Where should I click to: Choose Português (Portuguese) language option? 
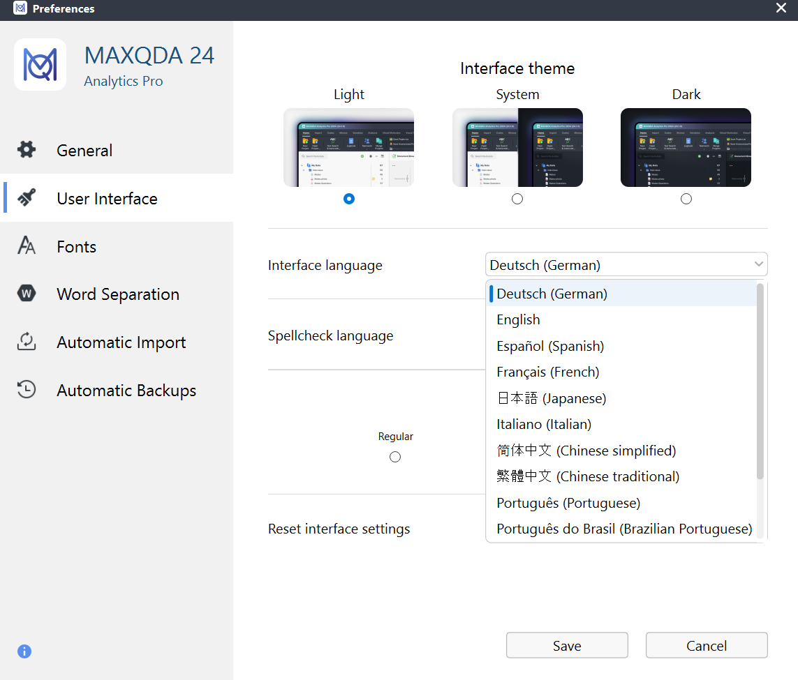pyautogui.click(x=622, y=503)
